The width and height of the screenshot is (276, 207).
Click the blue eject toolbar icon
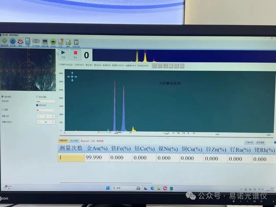click(x=13, y=41)
